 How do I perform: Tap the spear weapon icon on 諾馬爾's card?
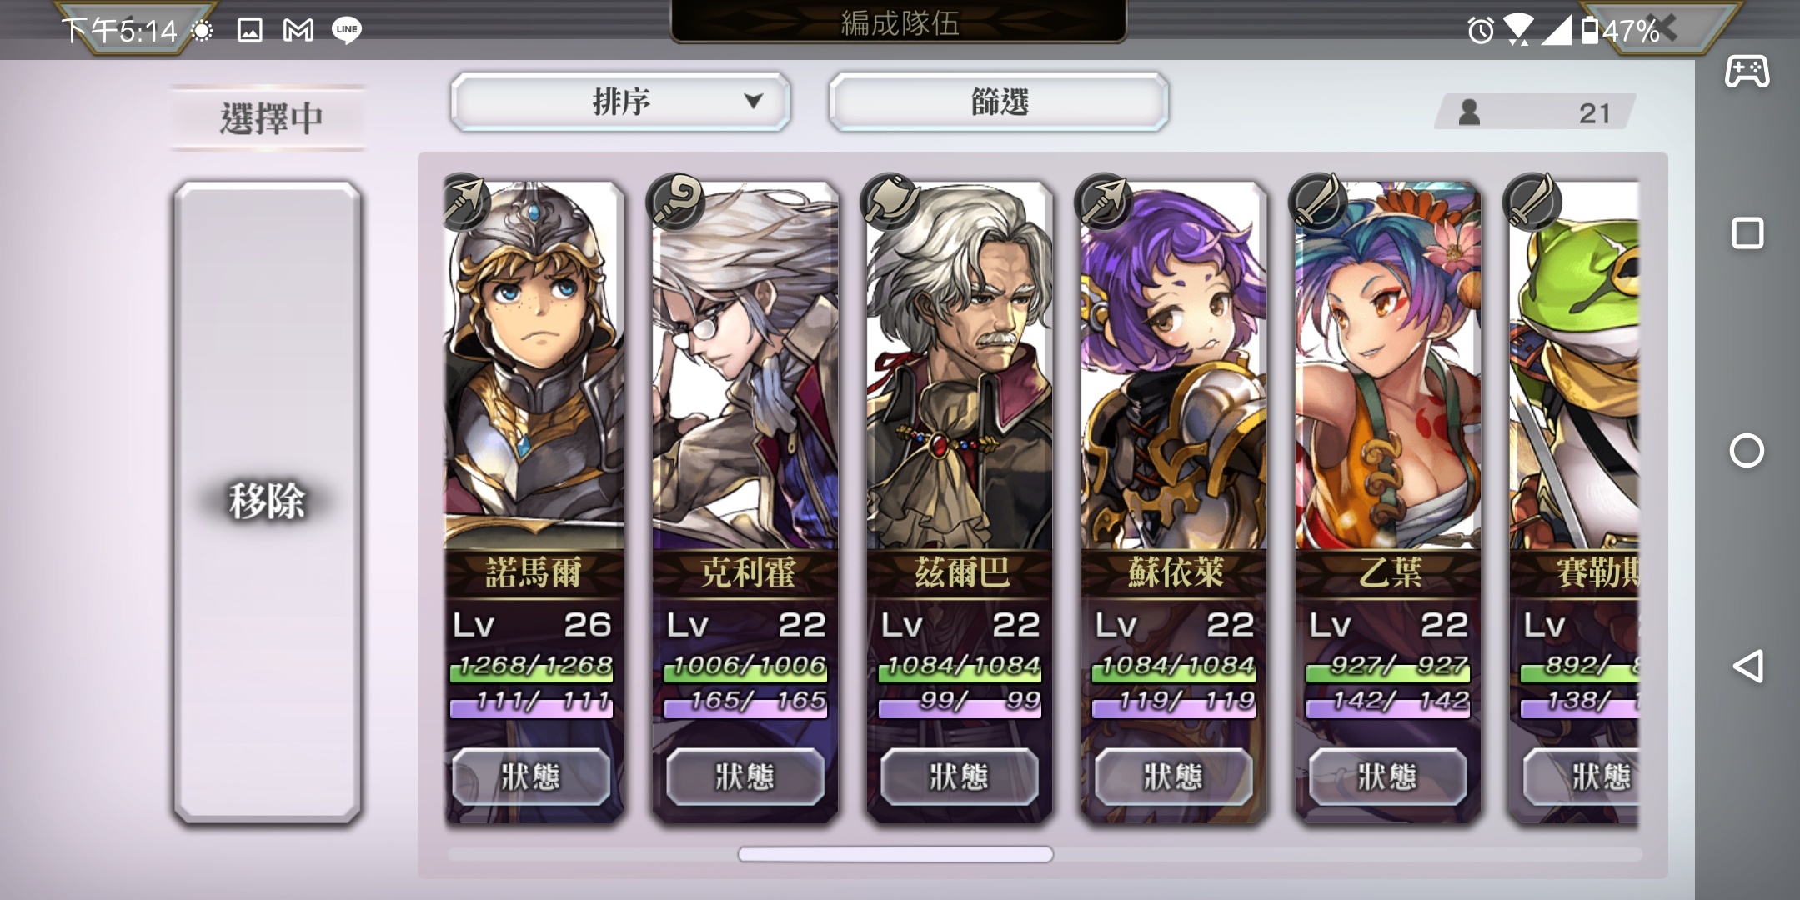[464, 201]
